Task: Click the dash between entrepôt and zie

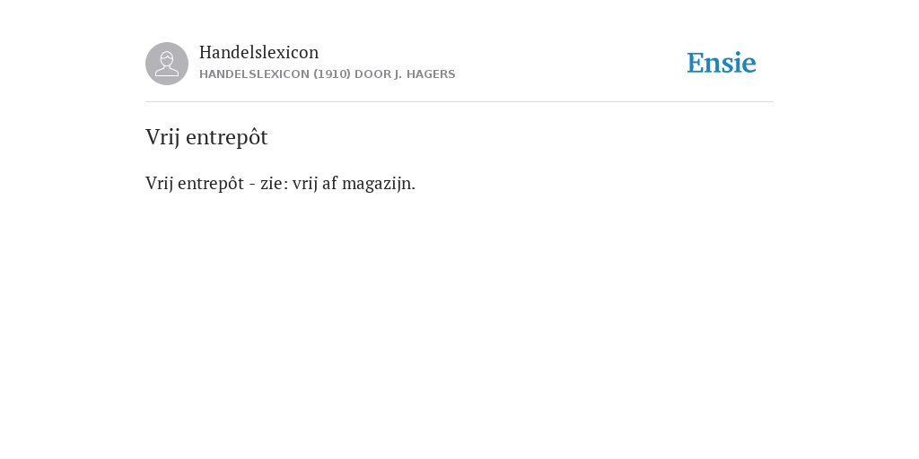Action: [x=252, y=185]
